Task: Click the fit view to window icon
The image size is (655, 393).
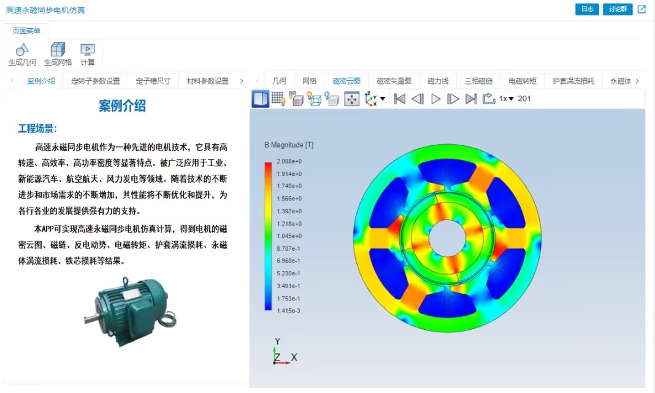Action: tap(352, 99)
